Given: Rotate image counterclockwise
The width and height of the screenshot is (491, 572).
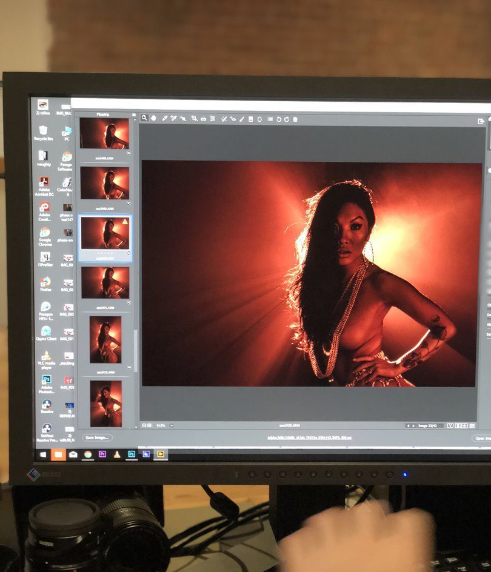Looking at the screenshot, I should 279,119.
